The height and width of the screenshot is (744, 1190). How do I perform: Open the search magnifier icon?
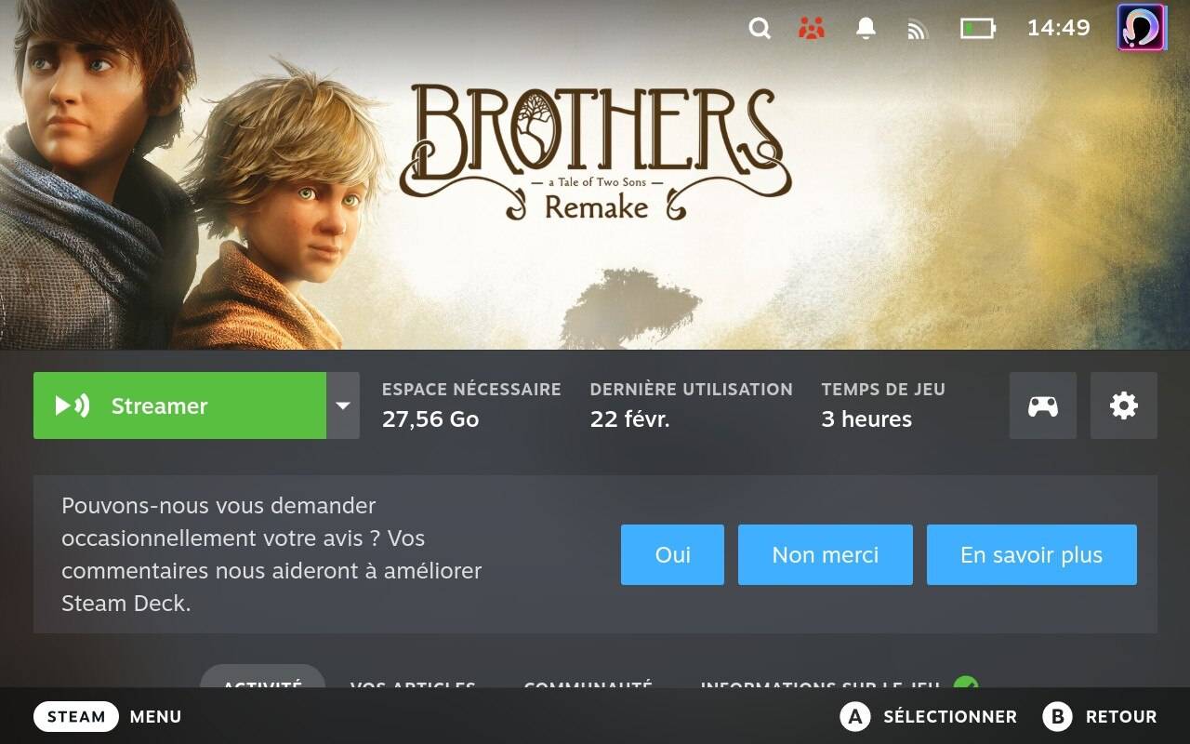760,28
